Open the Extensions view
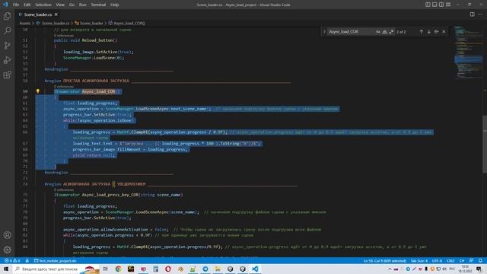 (7, 75)
